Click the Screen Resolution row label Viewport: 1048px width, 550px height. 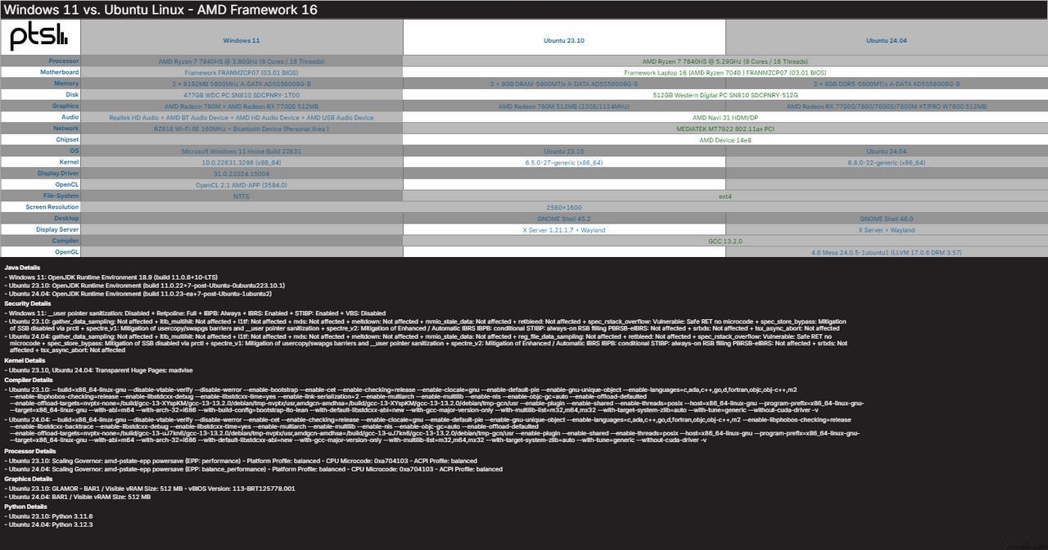click(x=52, y=207)
